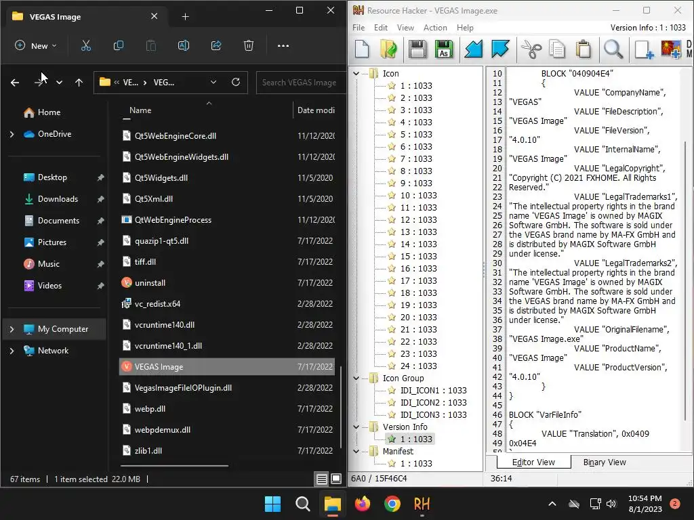Open address bar history dropdown
Image resolution: width=694 pixels, height=520 pixels.
point(213,82)
